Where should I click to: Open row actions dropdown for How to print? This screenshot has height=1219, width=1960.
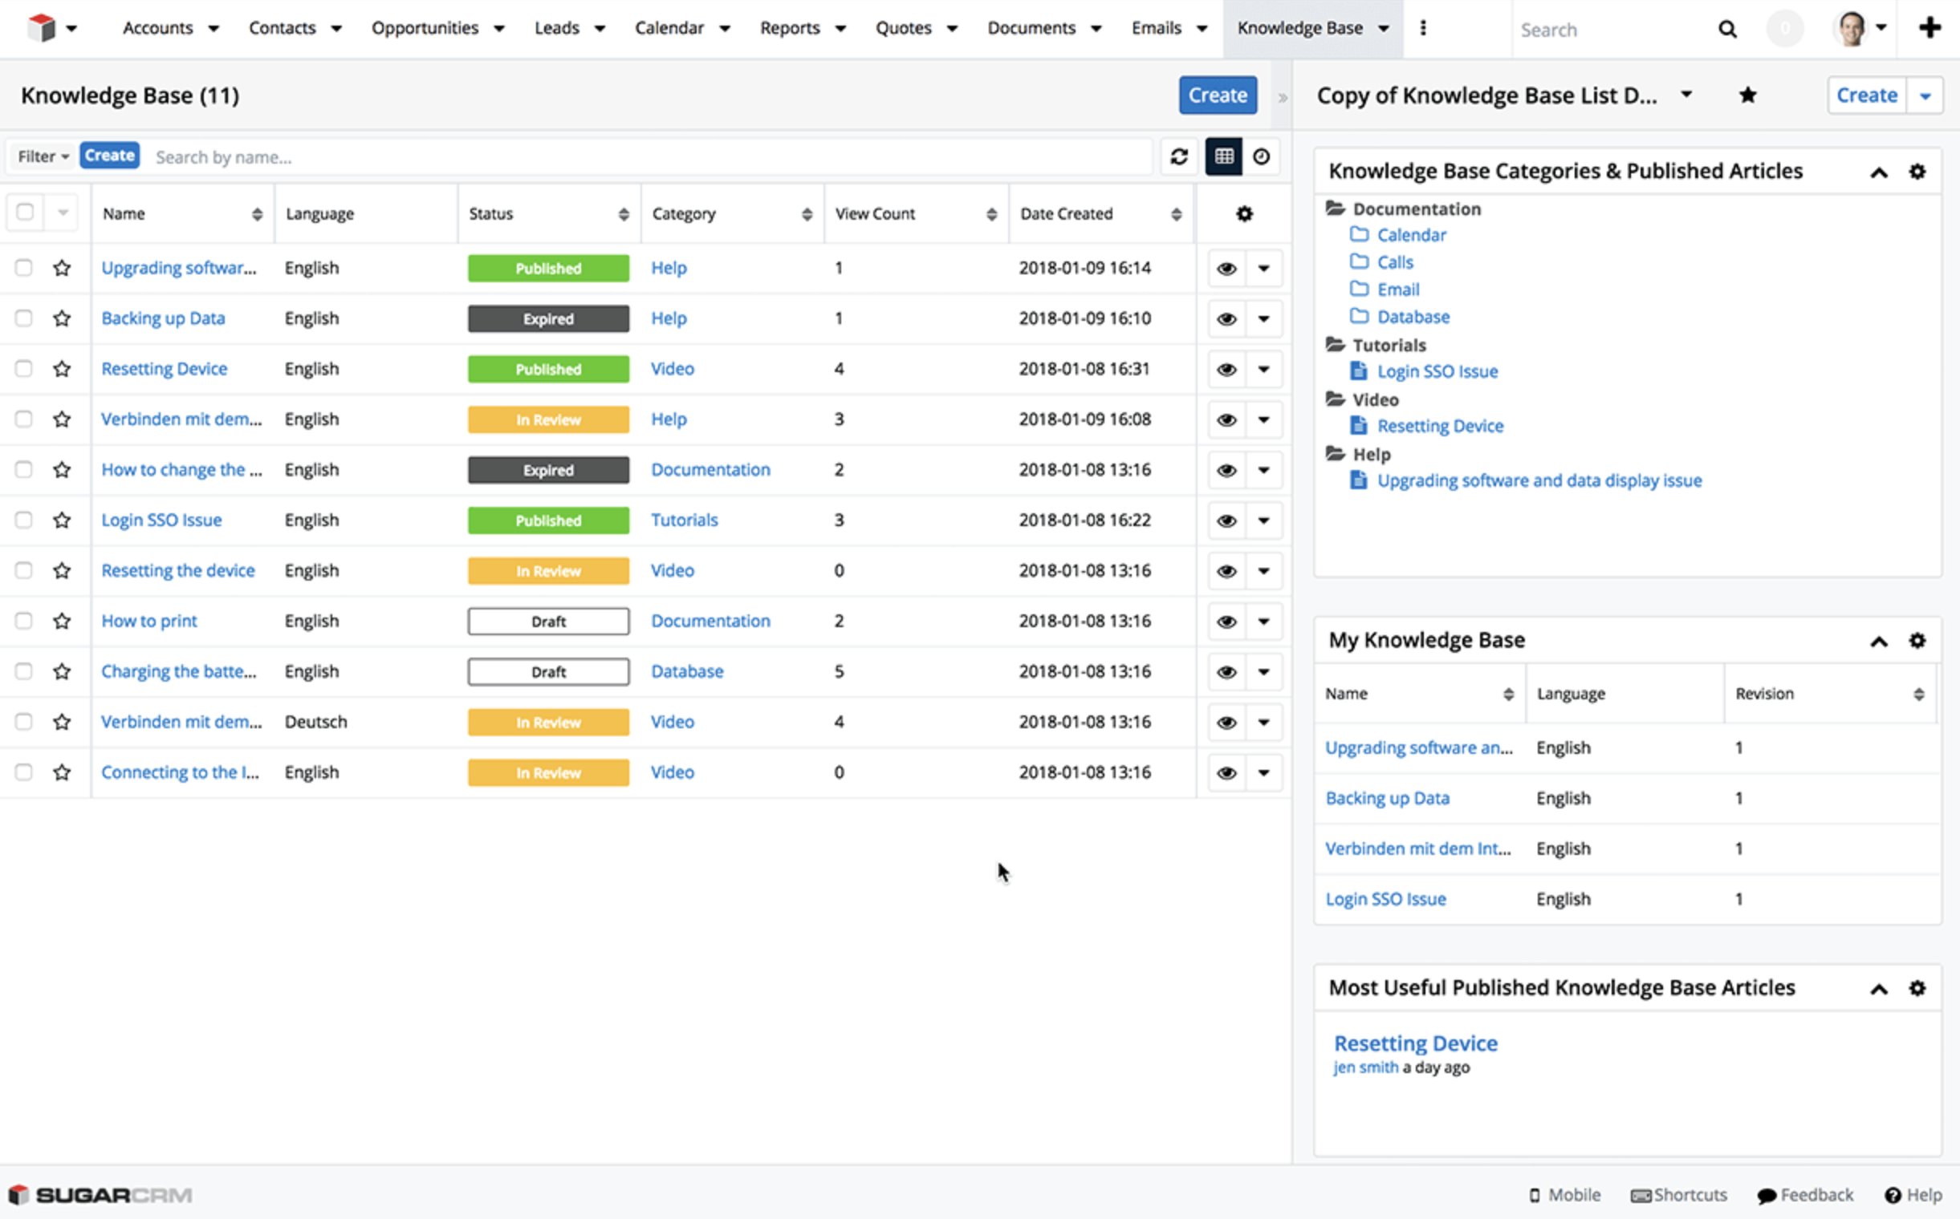1263,622
